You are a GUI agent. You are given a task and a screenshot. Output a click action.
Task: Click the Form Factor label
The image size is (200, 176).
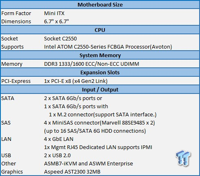click(16, 13)
